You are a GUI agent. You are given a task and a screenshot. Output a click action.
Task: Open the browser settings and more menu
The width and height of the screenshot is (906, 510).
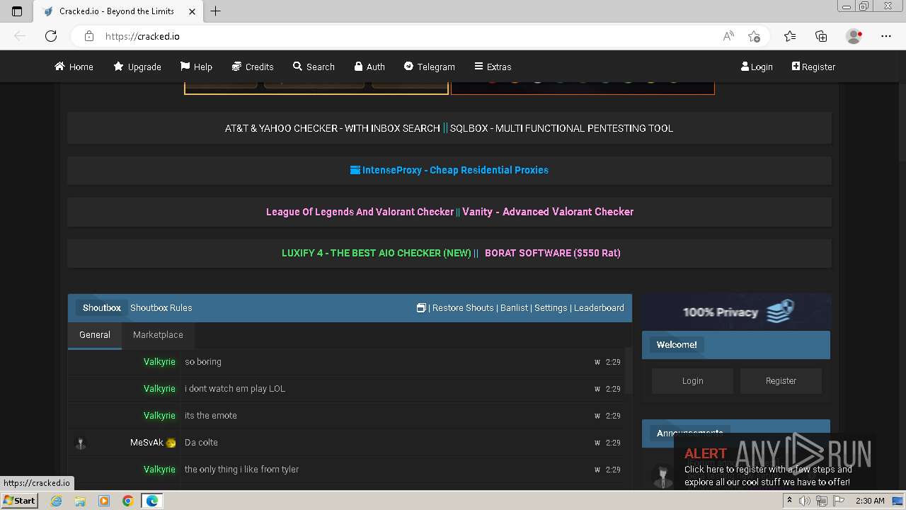pos(886,36)
